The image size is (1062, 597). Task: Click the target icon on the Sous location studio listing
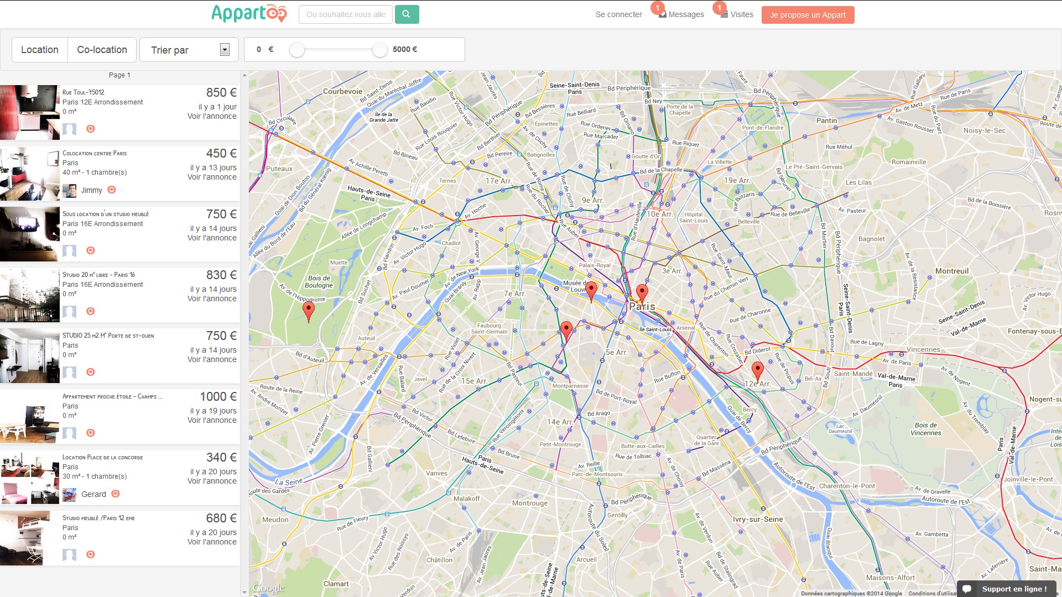click(91, 250)
